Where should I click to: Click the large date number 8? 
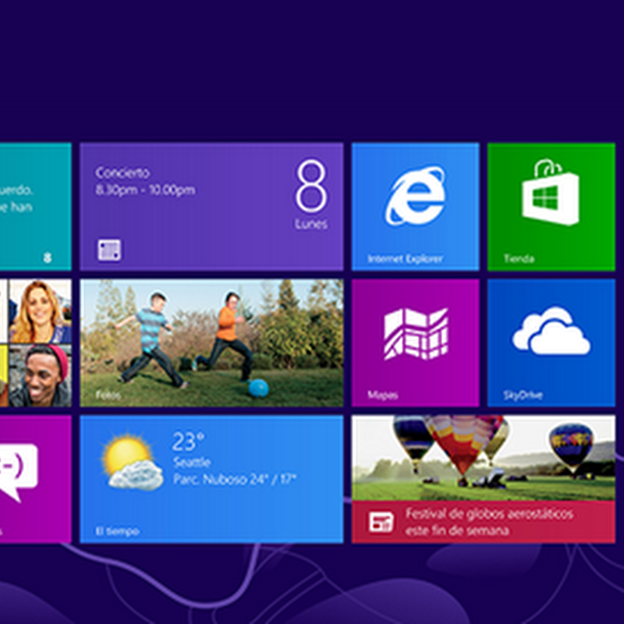[311, 186]
